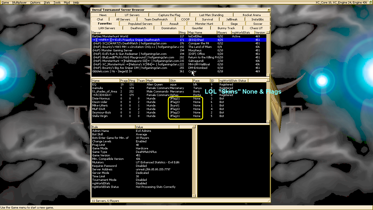This screenshot has width=373, height=210.
Task: Select the InstaGibs tab
Action: coord(257,20)
